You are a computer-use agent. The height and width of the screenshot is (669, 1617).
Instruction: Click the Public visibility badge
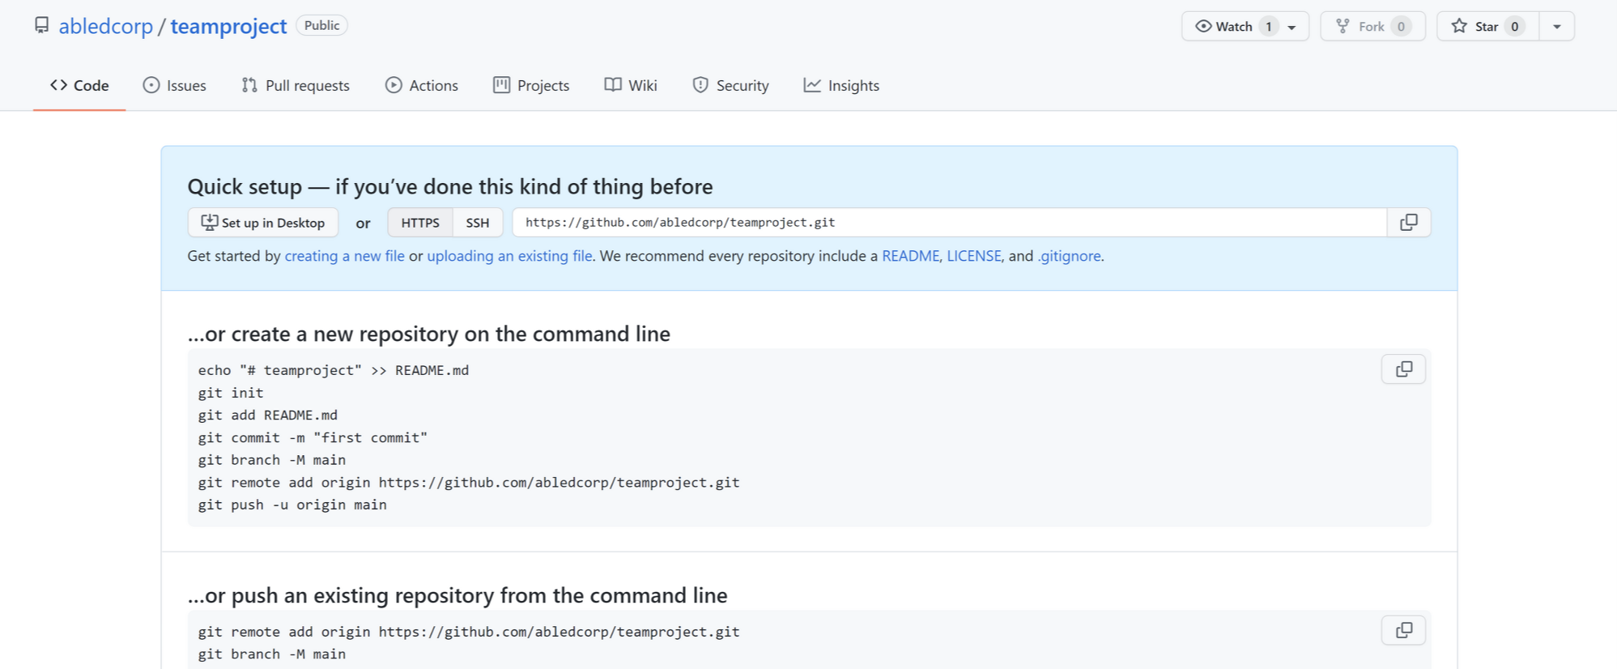point(321,26)
